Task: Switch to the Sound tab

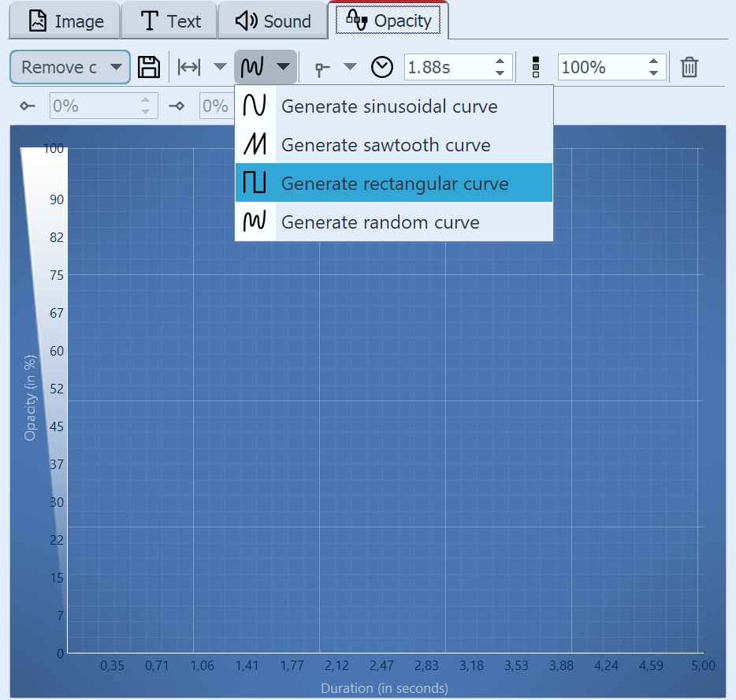Action: 272,20
